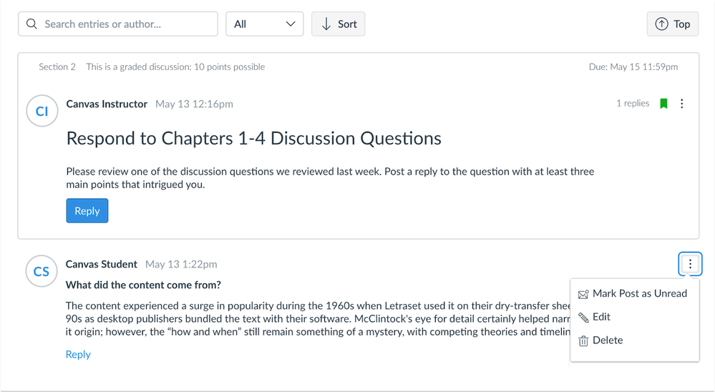Click the magnifying glass search icon
Viewport: 715px width, 392px height.
[x=31, y=24]
